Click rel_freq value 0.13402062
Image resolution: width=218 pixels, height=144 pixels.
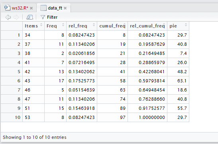82,72
